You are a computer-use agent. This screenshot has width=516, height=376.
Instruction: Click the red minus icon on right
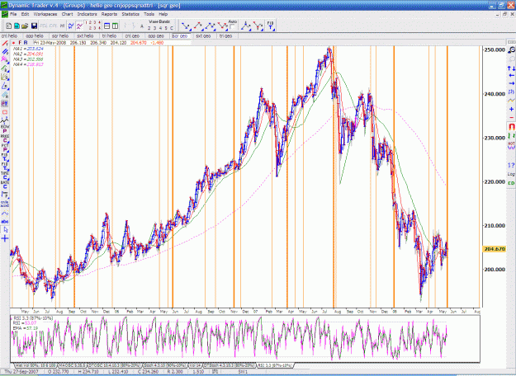[511, 117]
